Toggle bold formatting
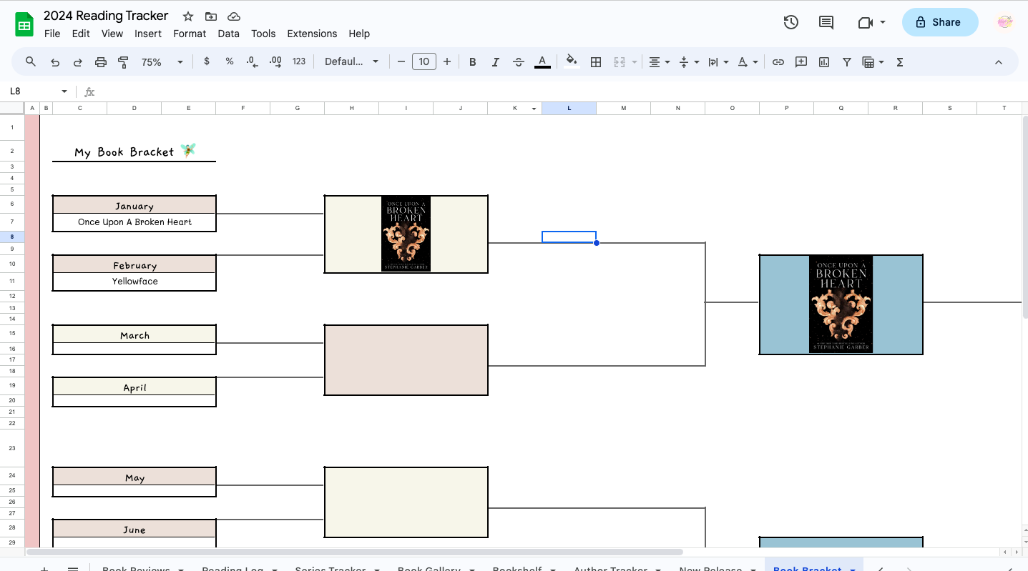Screen dimensions: 1028x571 coord(472,62)
